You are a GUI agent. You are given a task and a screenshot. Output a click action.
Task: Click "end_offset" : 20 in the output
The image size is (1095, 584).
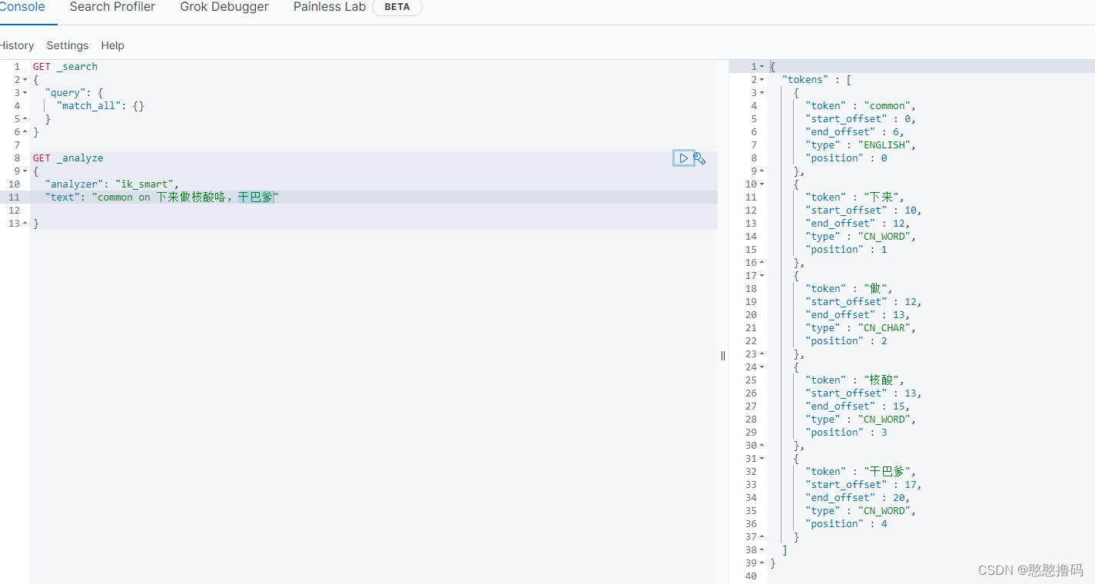[858, 498]
